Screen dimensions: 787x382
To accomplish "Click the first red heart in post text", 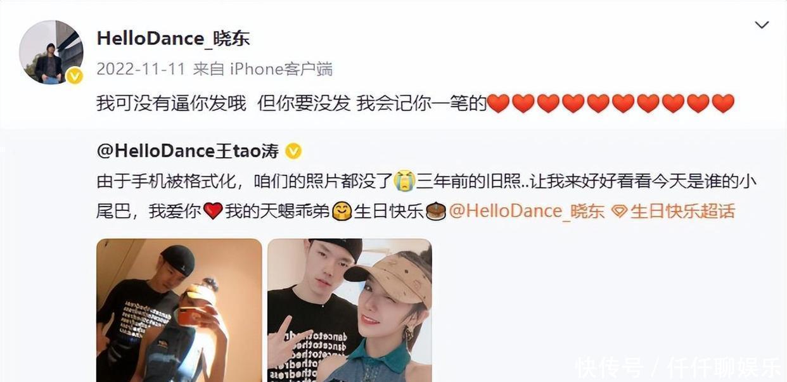I will click(499, 103).
